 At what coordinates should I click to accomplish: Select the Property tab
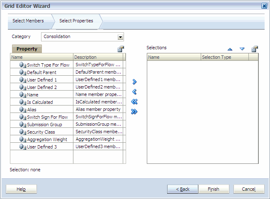(x=27, y=49)
